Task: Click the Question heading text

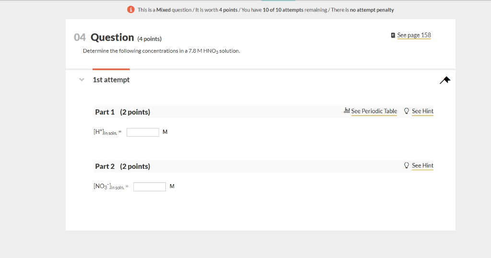Action: [112, 37]
